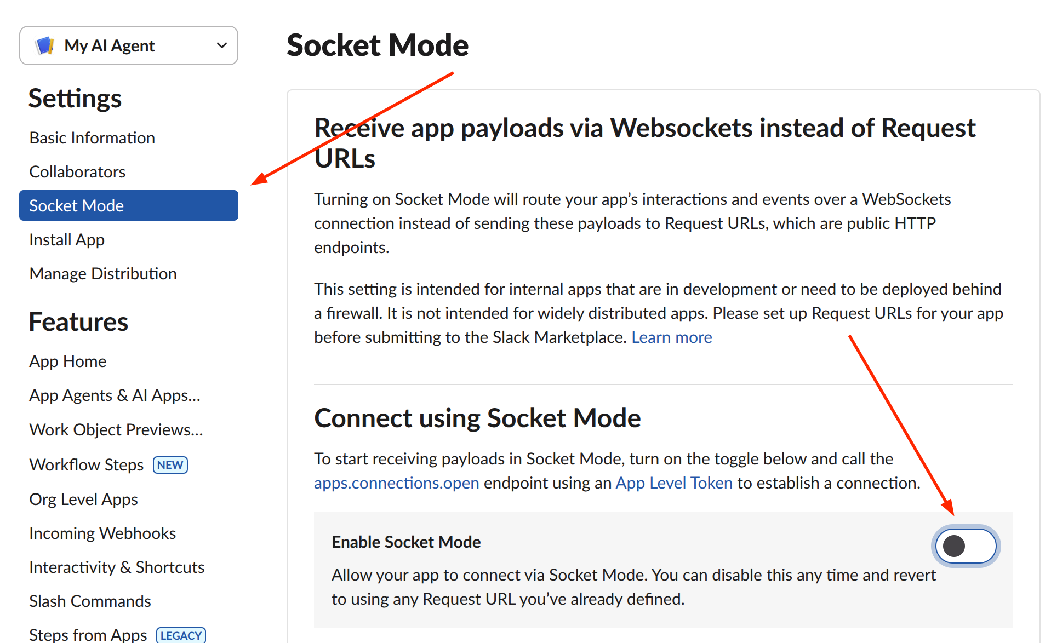Image resolution: width=1051 pixels, height=643 pixels.
Task: Open the My AI Agent app switcher dropdown
Action: [221, 45]
